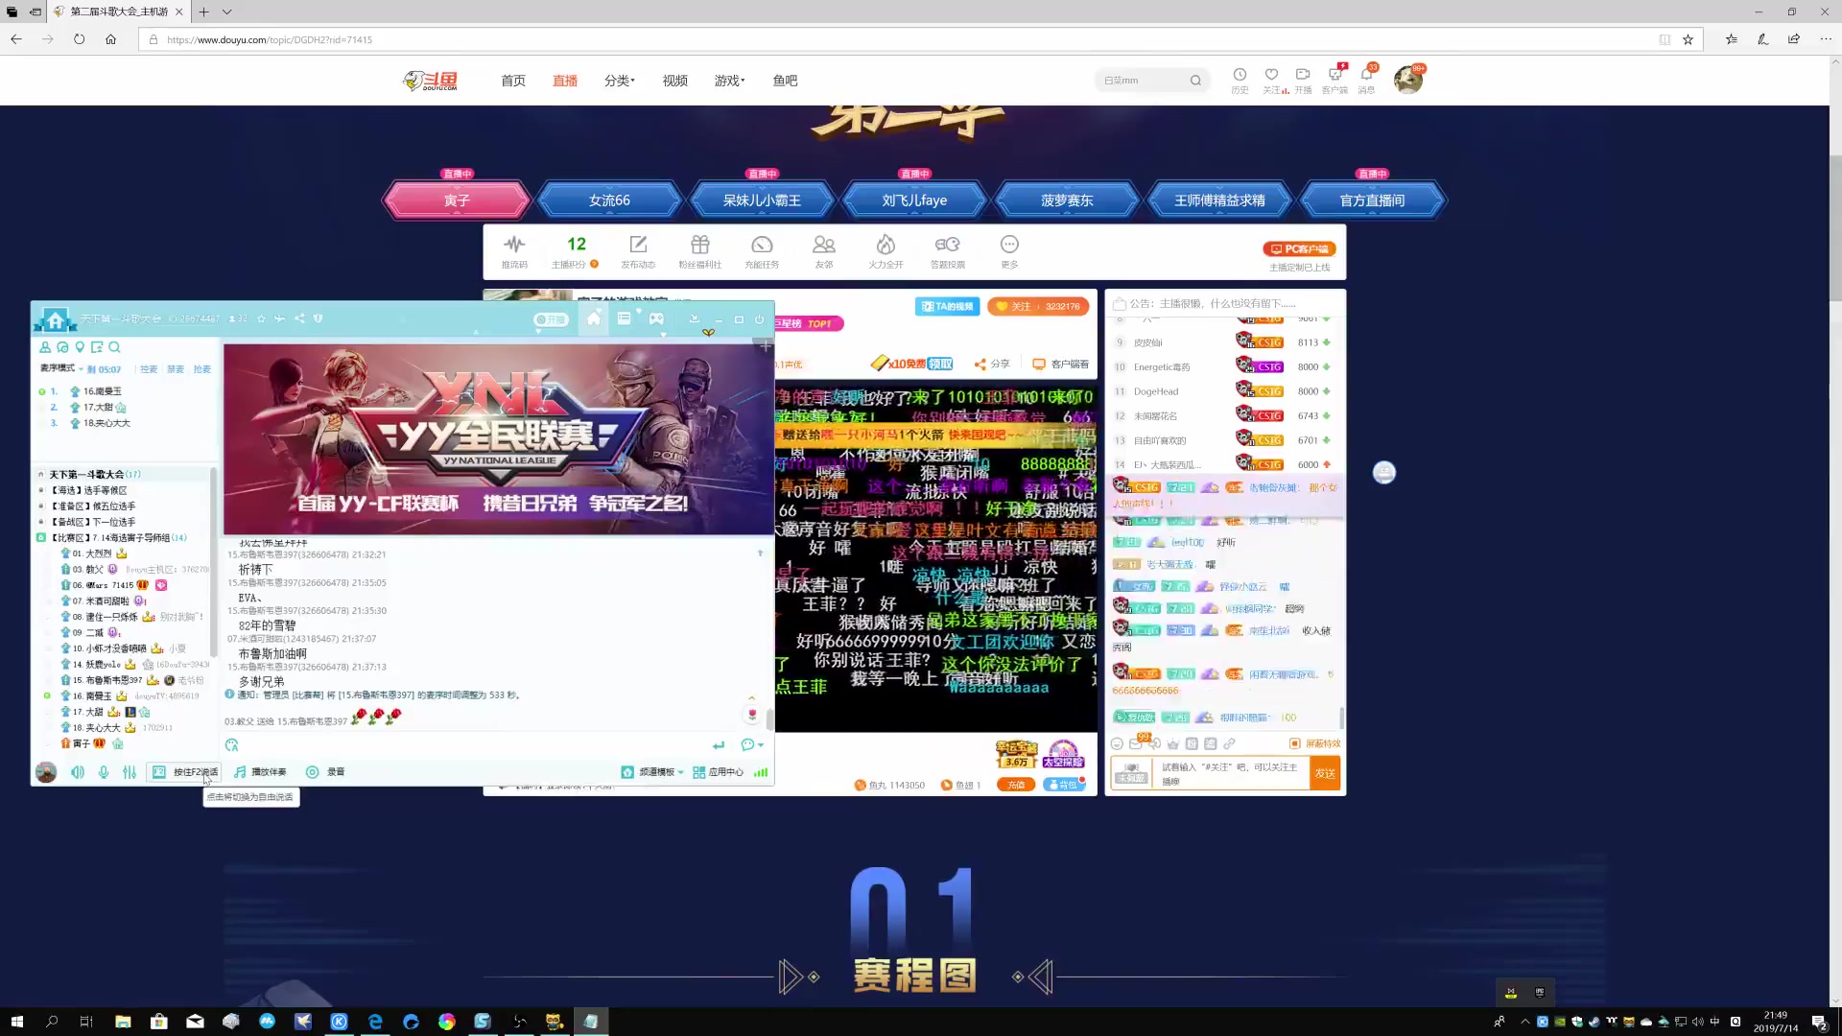
Task: Open the Windows Start menu
Action: 16,1022
